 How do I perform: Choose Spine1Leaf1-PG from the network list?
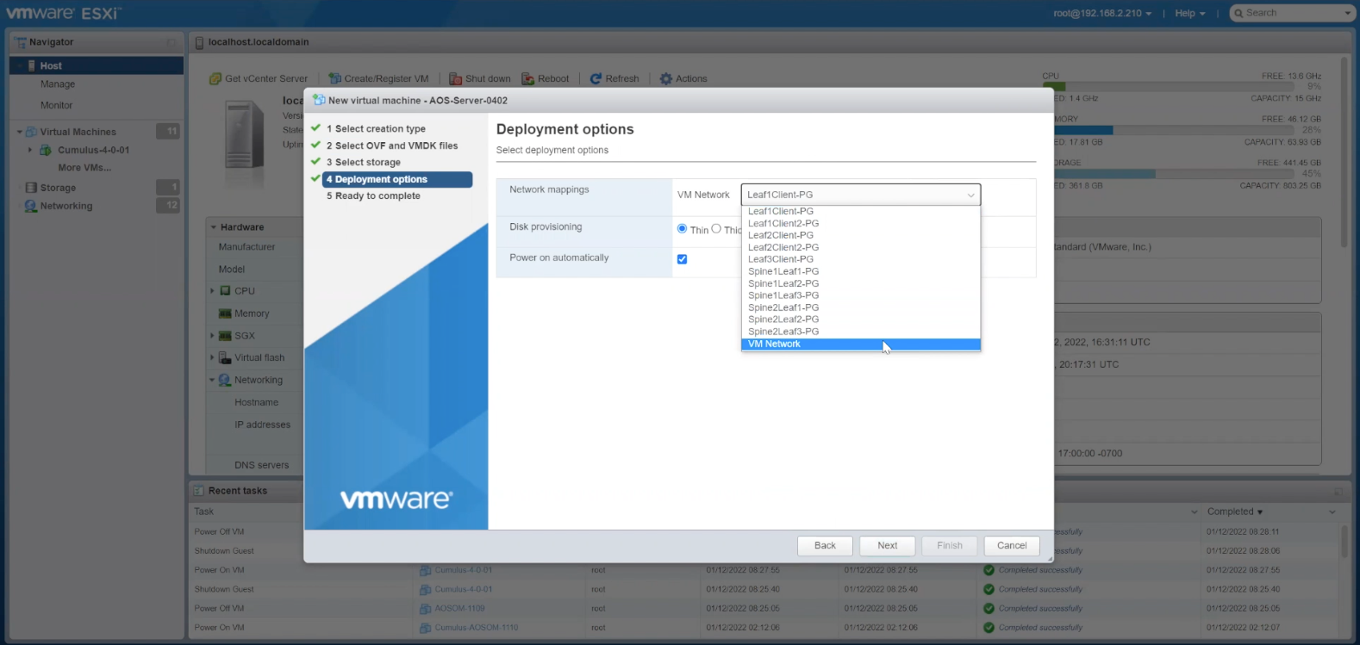click(860, 271)
